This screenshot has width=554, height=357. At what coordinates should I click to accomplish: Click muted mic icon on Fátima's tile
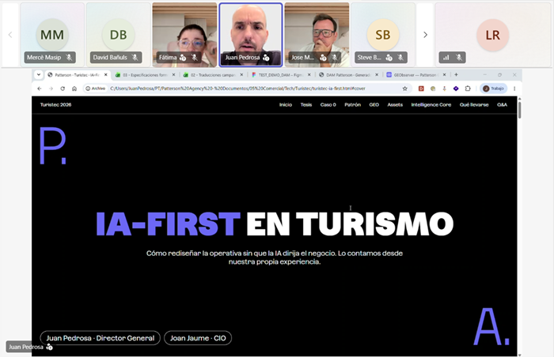click(x=195, y=57)
